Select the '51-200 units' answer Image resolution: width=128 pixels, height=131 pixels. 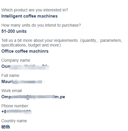(x=14, y=31)
